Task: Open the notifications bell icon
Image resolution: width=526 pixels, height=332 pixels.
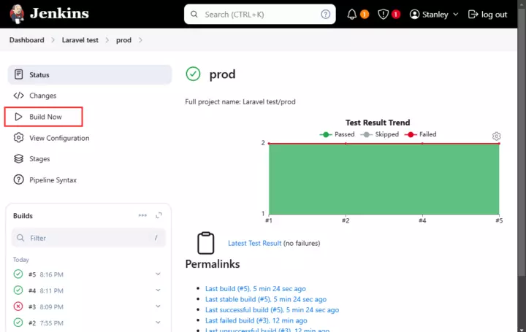Action: pos(351,14)
